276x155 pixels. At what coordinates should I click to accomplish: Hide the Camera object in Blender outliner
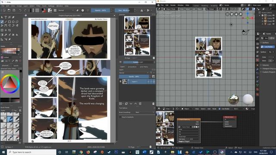tap(273, 18)
